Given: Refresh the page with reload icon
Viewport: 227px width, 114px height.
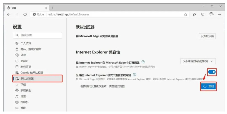Looking at the screenshot, I should coord(25,14).
